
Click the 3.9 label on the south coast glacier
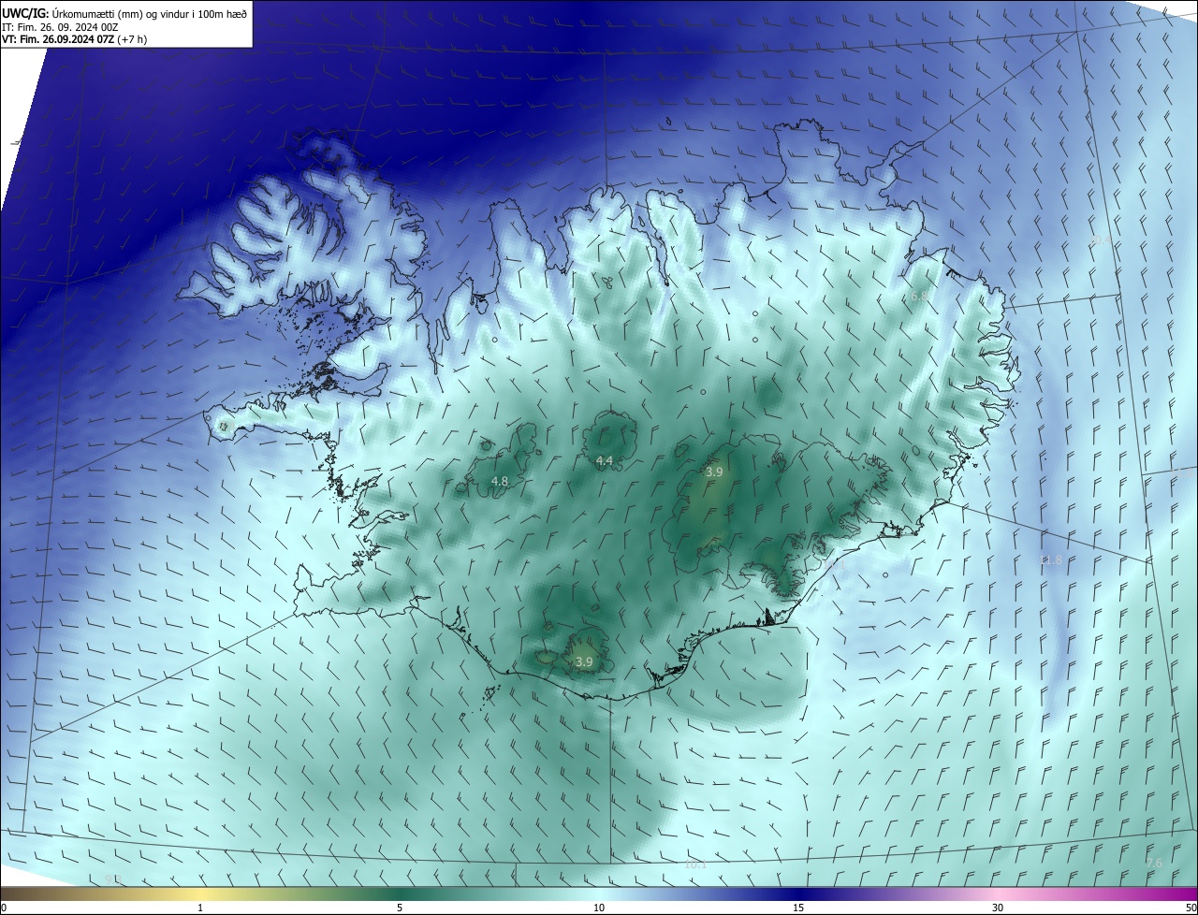[x=584, y=661]
